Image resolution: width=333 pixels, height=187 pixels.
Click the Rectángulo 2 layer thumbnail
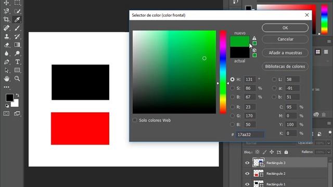pos(259,173)
